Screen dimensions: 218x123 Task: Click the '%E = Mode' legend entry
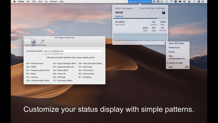pyautogui.click(x=31, y=74)
